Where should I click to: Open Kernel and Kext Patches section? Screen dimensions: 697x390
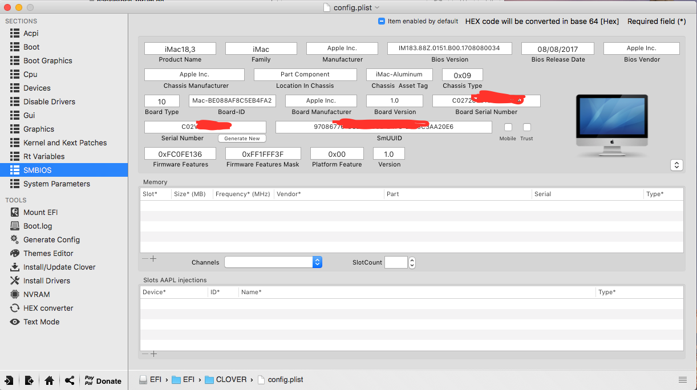click(65, 143)
